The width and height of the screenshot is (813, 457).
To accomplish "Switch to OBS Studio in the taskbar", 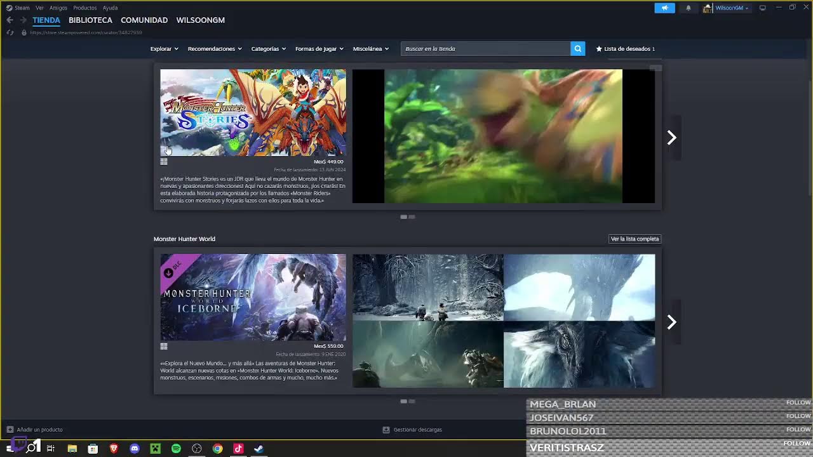I will point(197,449).
